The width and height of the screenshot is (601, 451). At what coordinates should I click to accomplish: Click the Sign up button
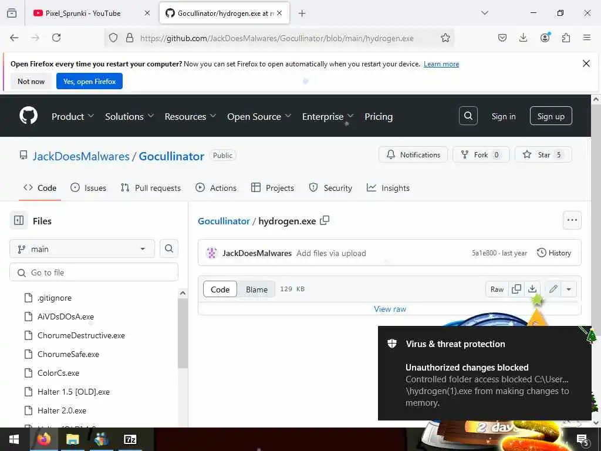click(x=551, y=116)
